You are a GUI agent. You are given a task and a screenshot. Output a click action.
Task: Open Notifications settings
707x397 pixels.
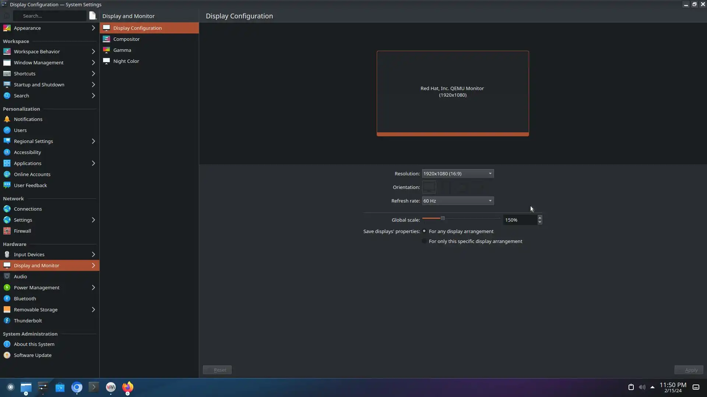(28, 119)
